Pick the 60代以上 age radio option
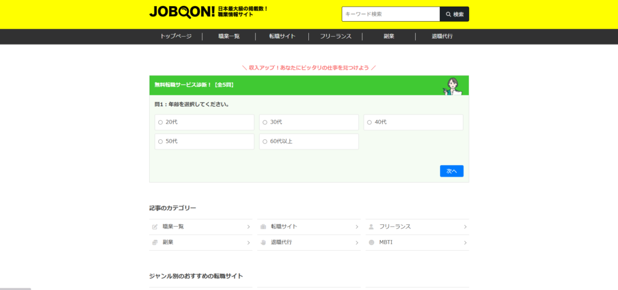This screenshot has height=290, width=618. (265, 142)
